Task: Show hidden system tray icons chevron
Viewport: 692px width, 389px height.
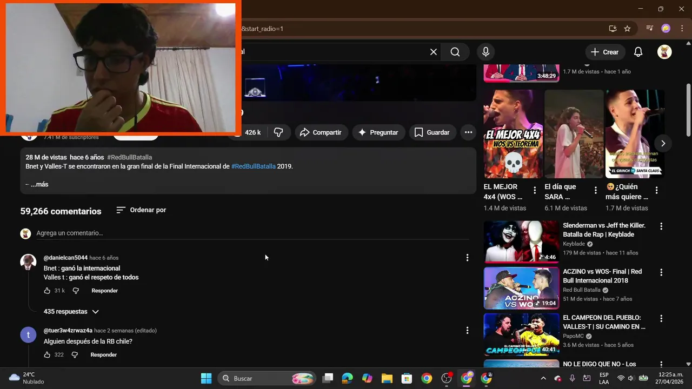Action: tap(543, 378)
